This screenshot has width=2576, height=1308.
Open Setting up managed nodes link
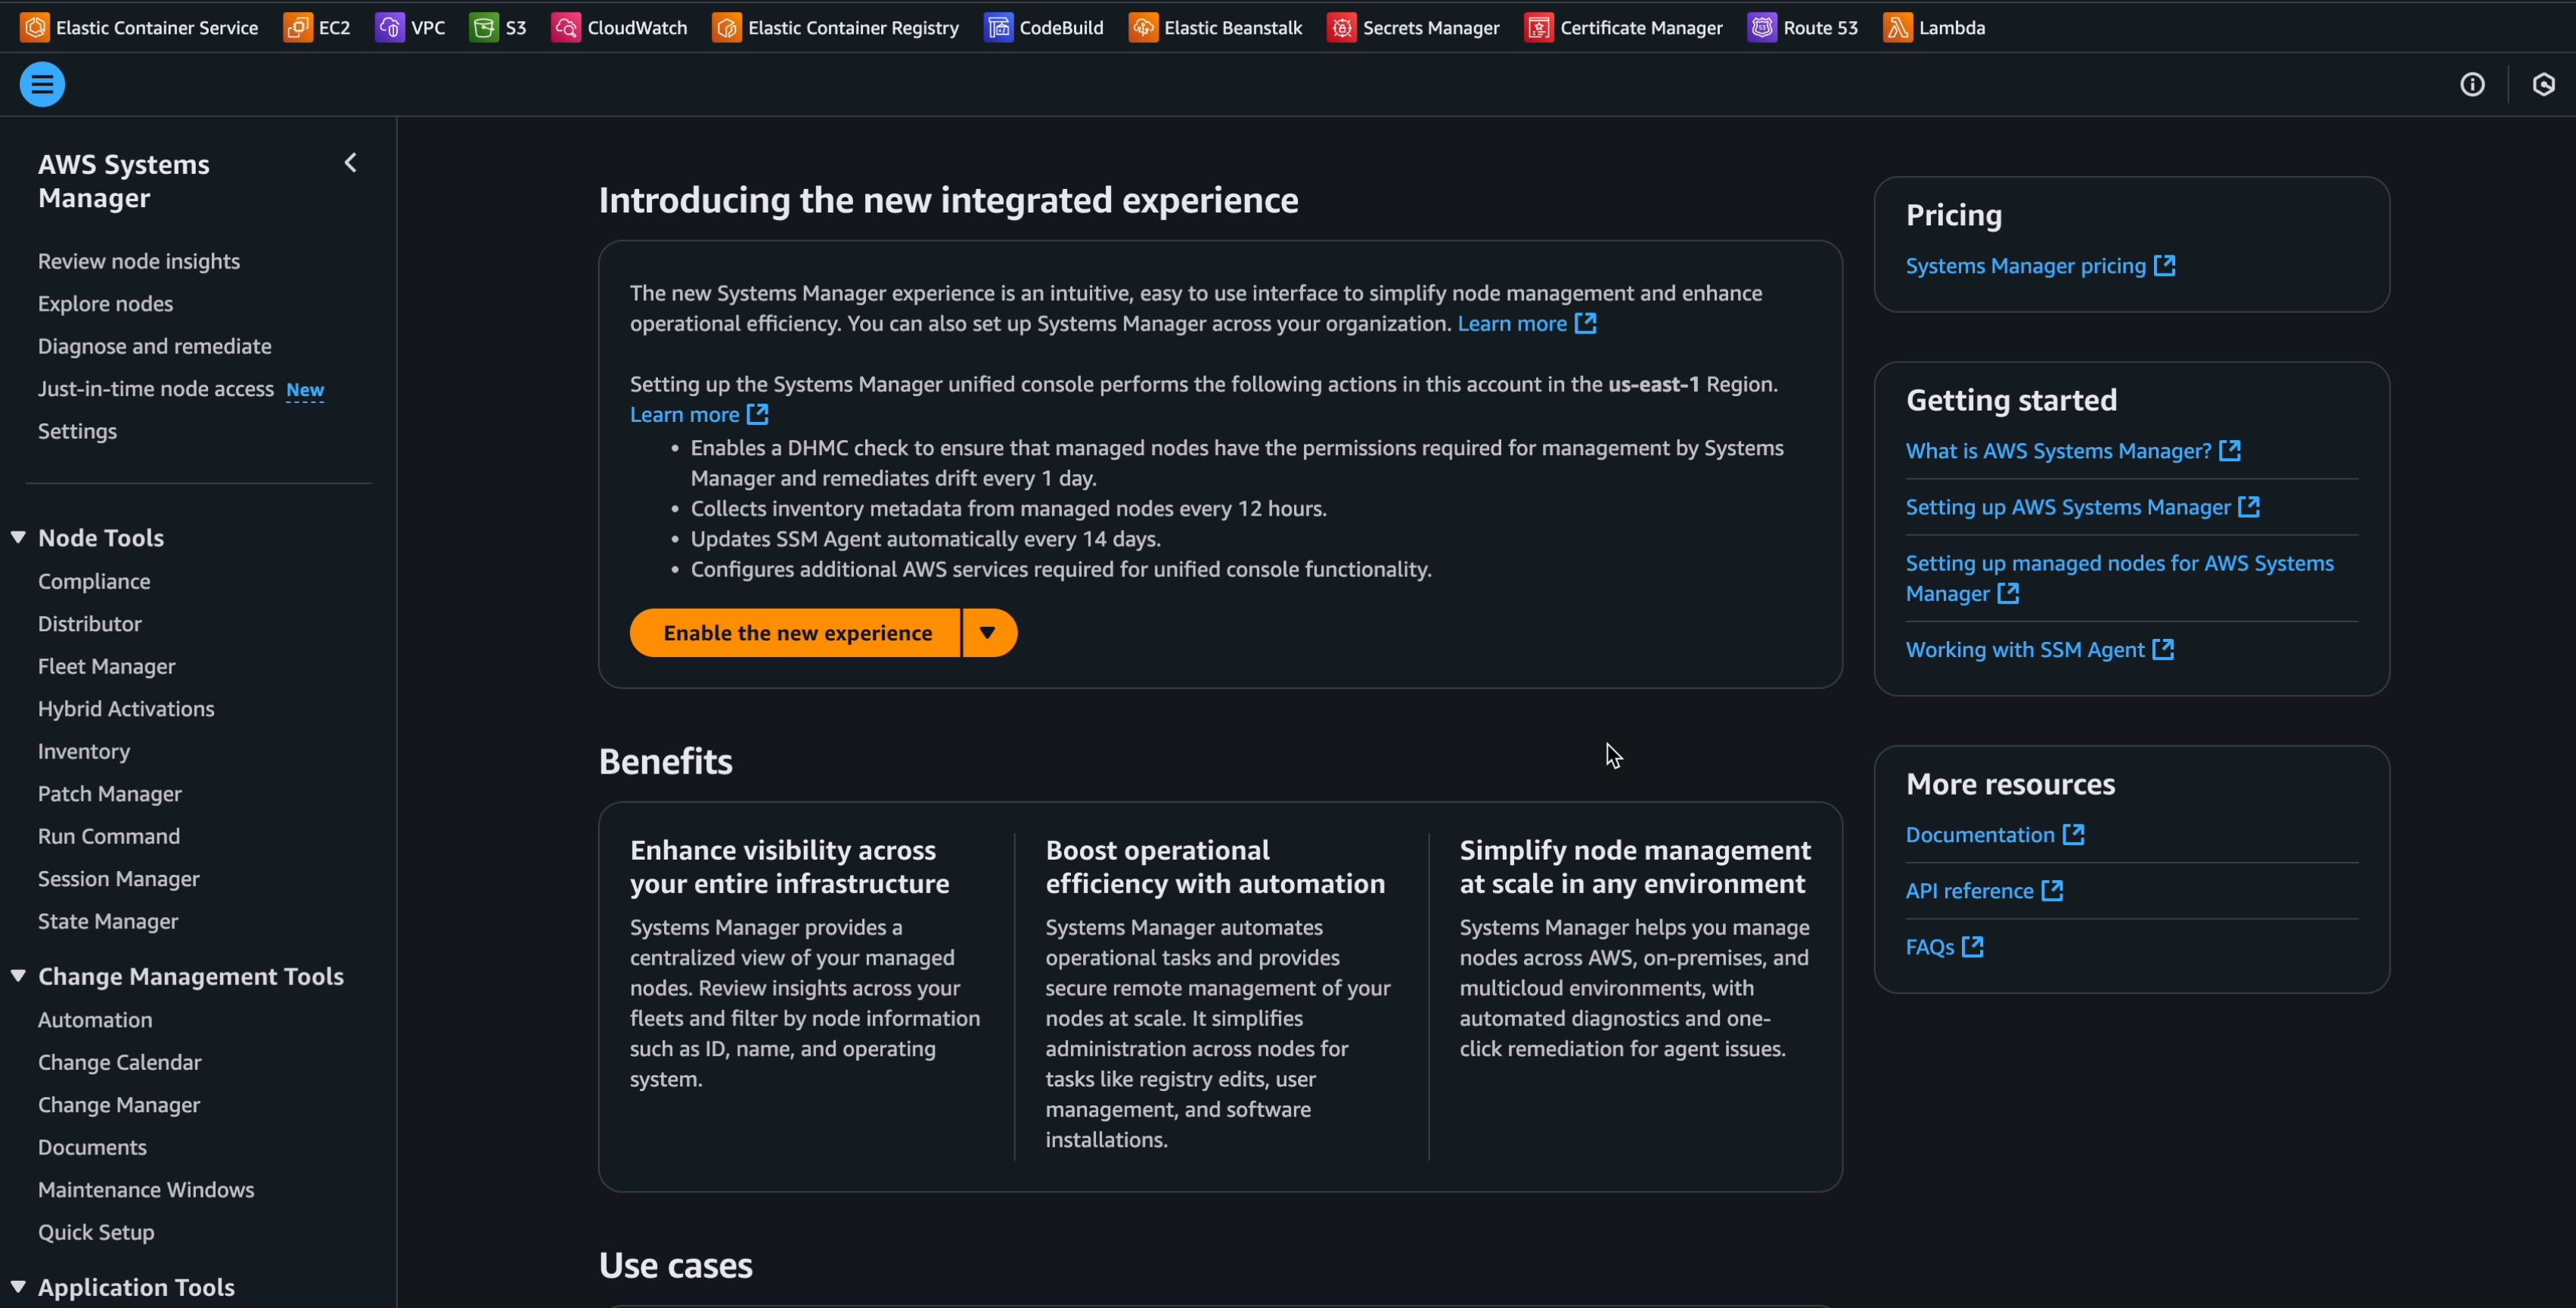(x=2120, y=578)
